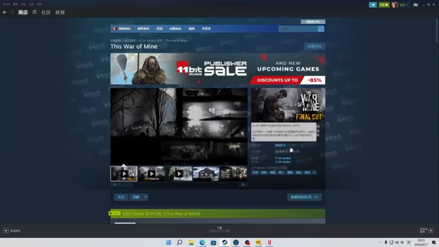Open the 社区 community tab
Viewport: 439px width, 247px height.
46,12
